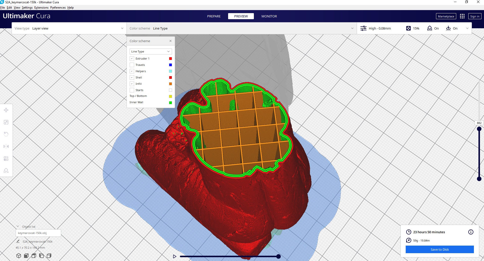Open the Extensions menu
The width and height of the screenshot is (484, 261).
[41, 8]
